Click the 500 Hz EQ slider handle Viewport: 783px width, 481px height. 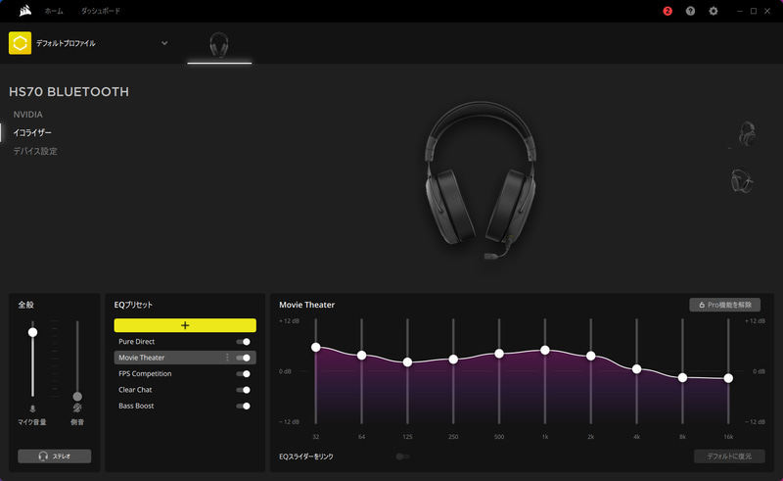click(499, 354)
